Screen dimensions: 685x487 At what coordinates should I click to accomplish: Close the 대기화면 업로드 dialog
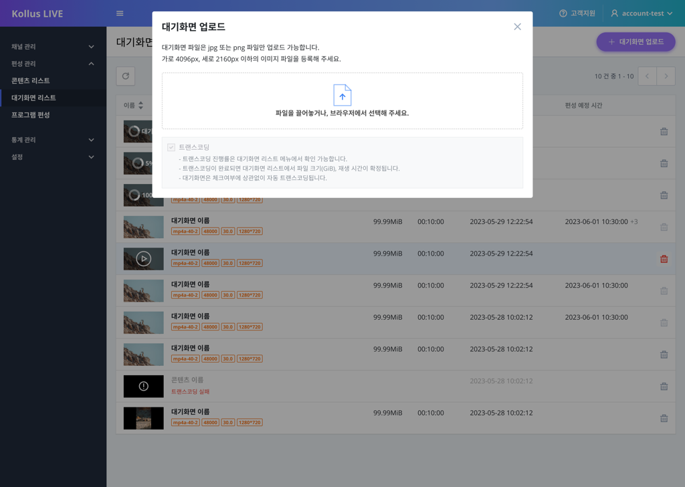pyautogui.click(x=517, y=27)
